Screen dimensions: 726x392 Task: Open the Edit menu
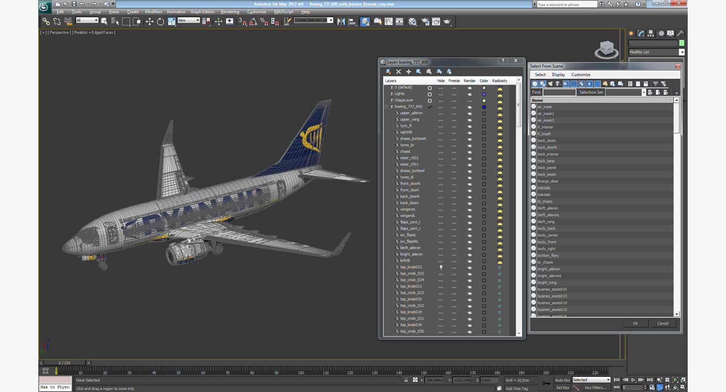pyautogui.click(x=60, y=12)
